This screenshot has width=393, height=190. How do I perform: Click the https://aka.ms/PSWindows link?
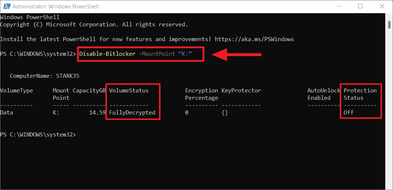click(254, 39)
